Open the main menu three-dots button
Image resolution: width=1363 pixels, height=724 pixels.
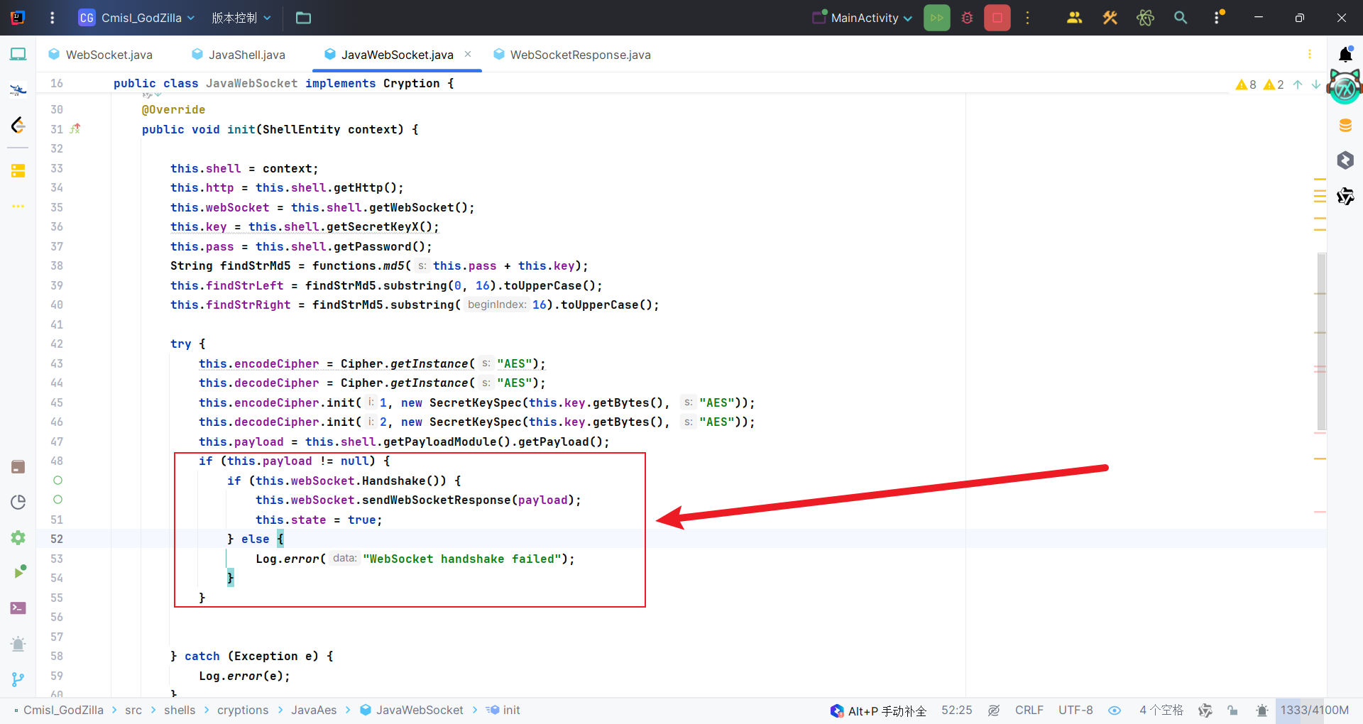click(52, 18)
